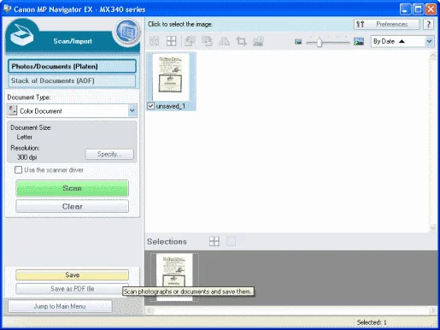Click the 300 dpi resolution value
The image size is (440, 330).
coord(27,157)
